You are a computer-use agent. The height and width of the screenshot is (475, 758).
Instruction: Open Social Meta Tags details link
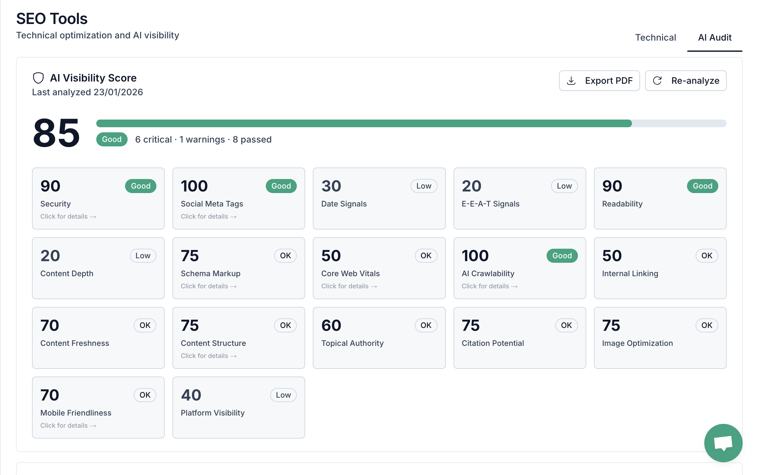(209, 216)
